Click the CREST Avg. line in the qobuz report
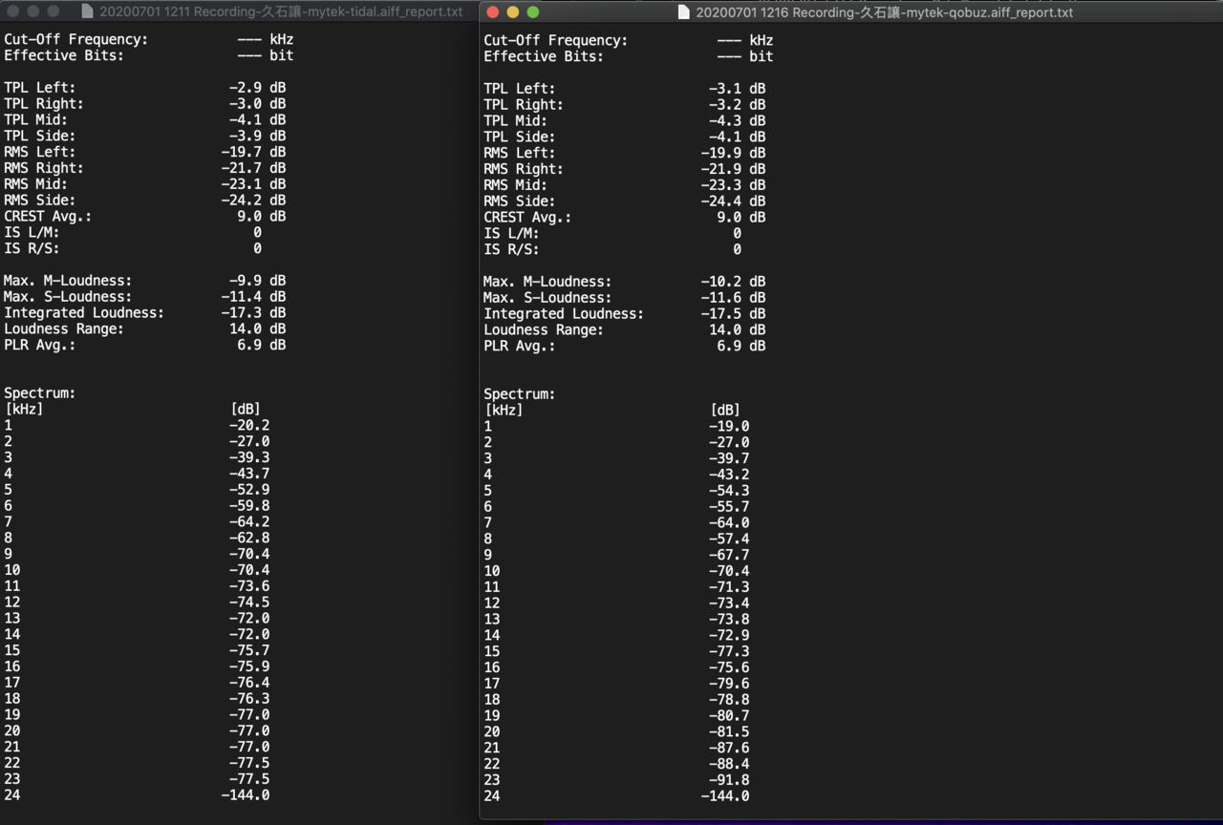1223x825 pixels. click(x=624, y=217)
